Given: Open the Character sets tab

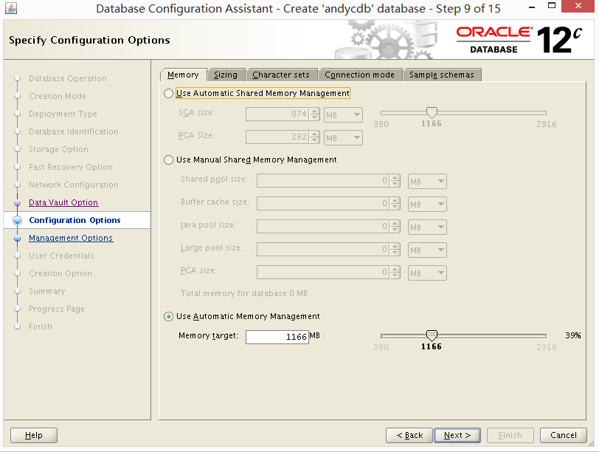Looking at the screenshot, I should click(281, 75).
